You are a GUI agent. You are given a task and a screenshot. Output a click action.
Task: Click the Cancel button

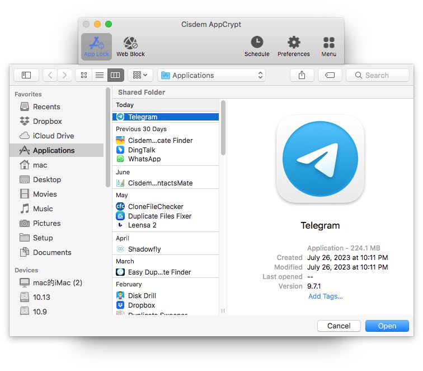[339, 326]
